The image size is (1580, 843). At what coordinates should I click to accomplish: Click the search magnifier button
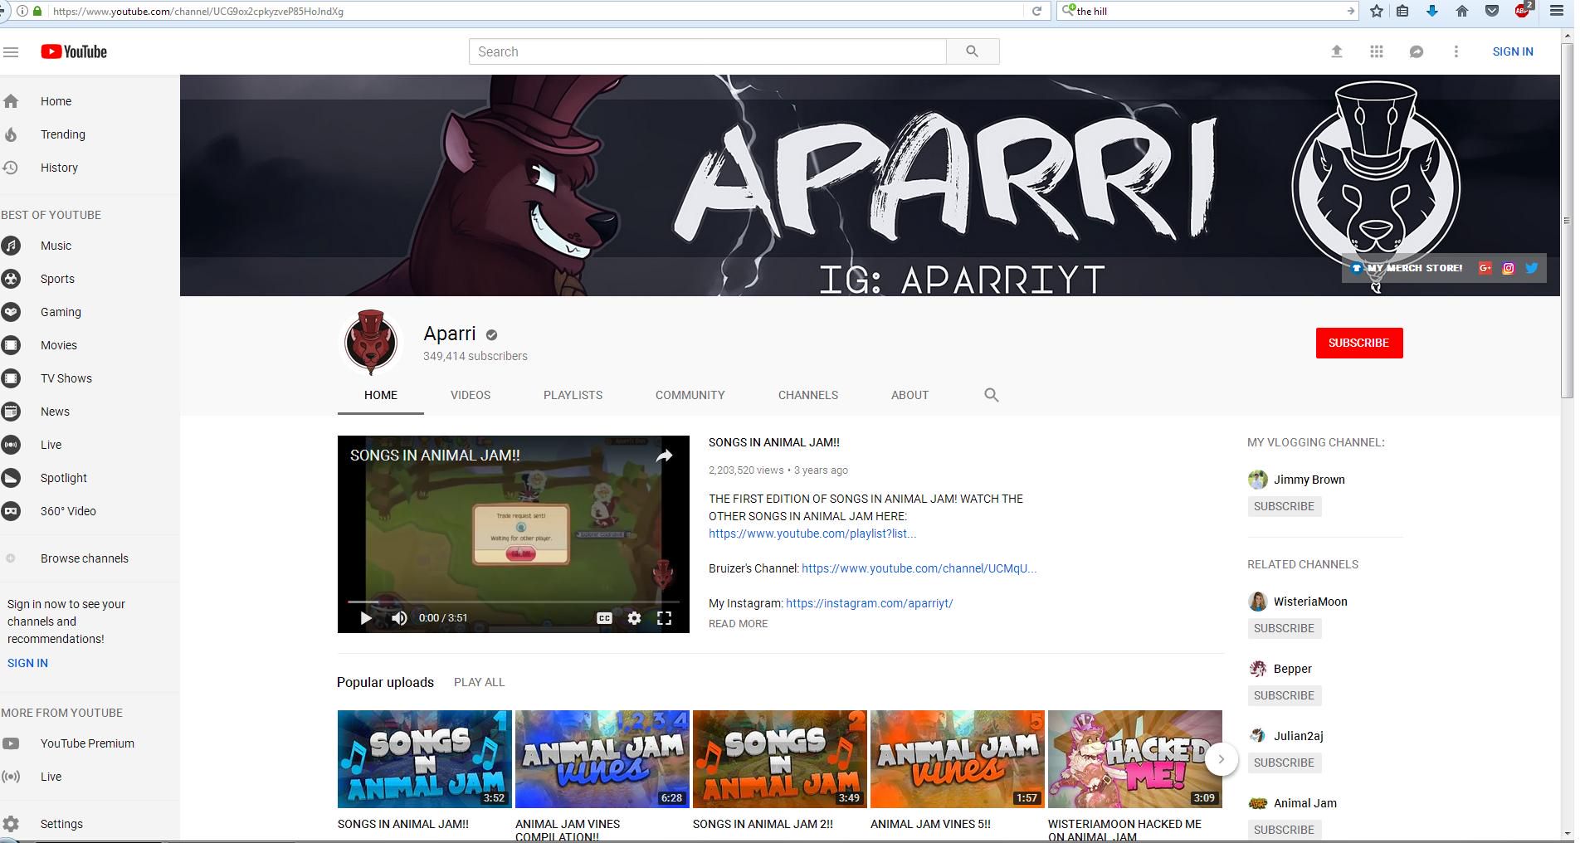click(x=973, y=51)
